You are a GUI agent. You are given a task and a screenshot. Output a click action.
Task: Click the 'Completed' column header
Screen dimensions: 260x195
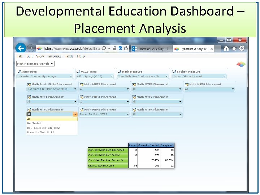(x=167, y=145)
